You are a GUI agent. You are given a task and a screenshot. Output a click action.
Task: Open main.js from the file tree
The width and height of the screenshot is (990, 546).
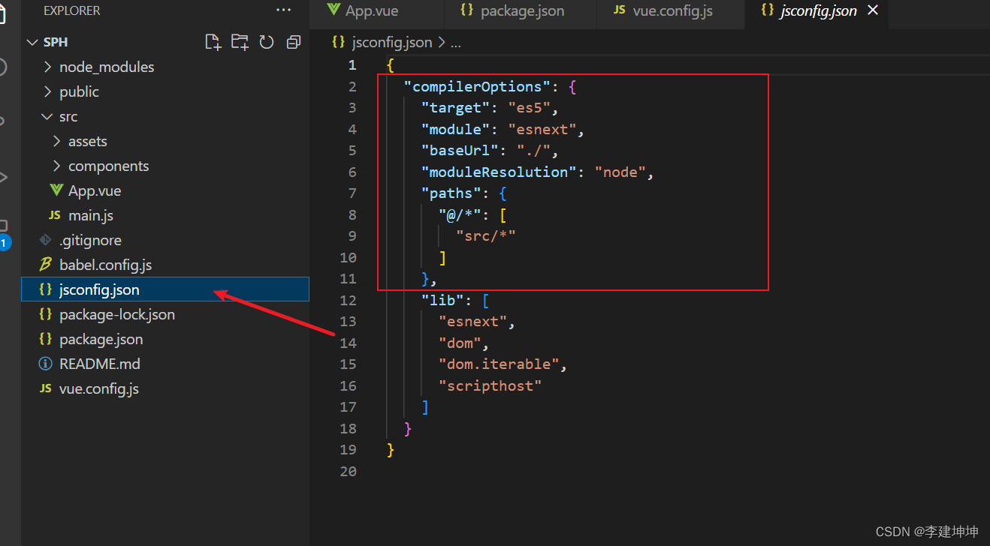pyautogui.click(x=90, y=215)
